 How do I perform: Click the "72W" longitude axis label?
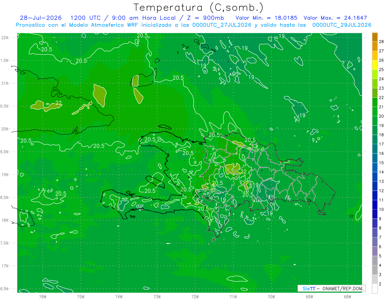195,296
